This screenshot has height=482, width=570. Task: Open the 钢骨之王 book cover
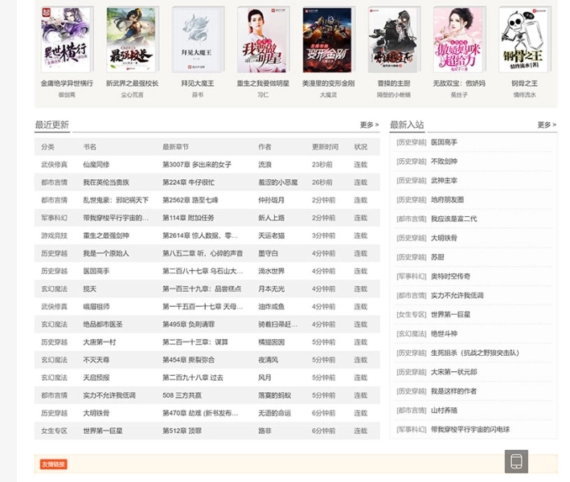[x=524, y=39]
